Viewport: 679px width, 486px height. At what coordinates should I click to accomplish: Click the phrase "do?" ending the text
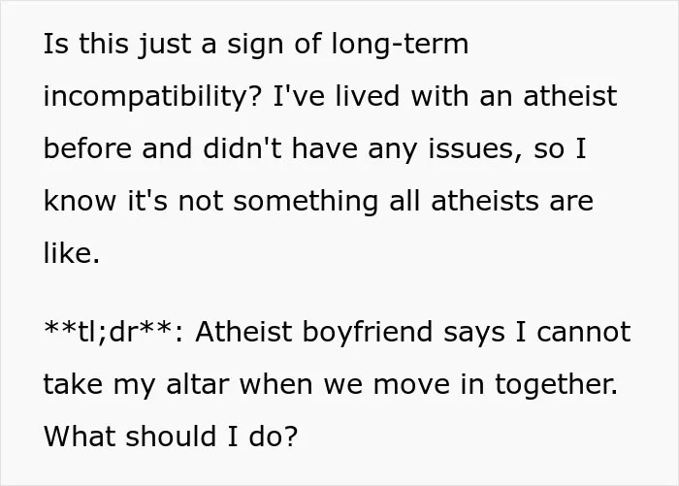(274, 436)
